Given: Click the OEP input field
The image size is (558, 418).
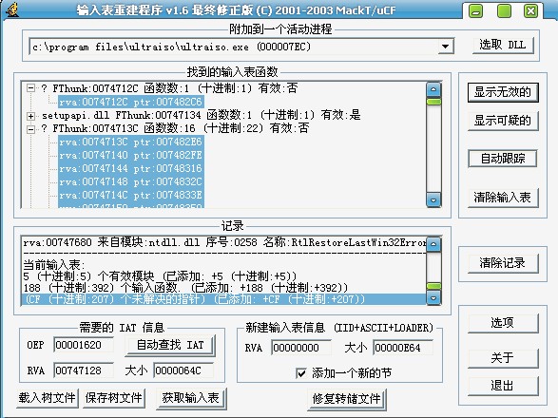Looking at the screenshot, I should [x=84, y=345].
